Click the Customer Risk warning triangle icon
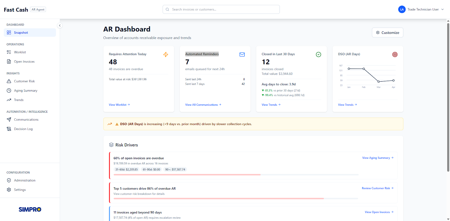The width and height of the screenshot is (450, 221). 9,81
